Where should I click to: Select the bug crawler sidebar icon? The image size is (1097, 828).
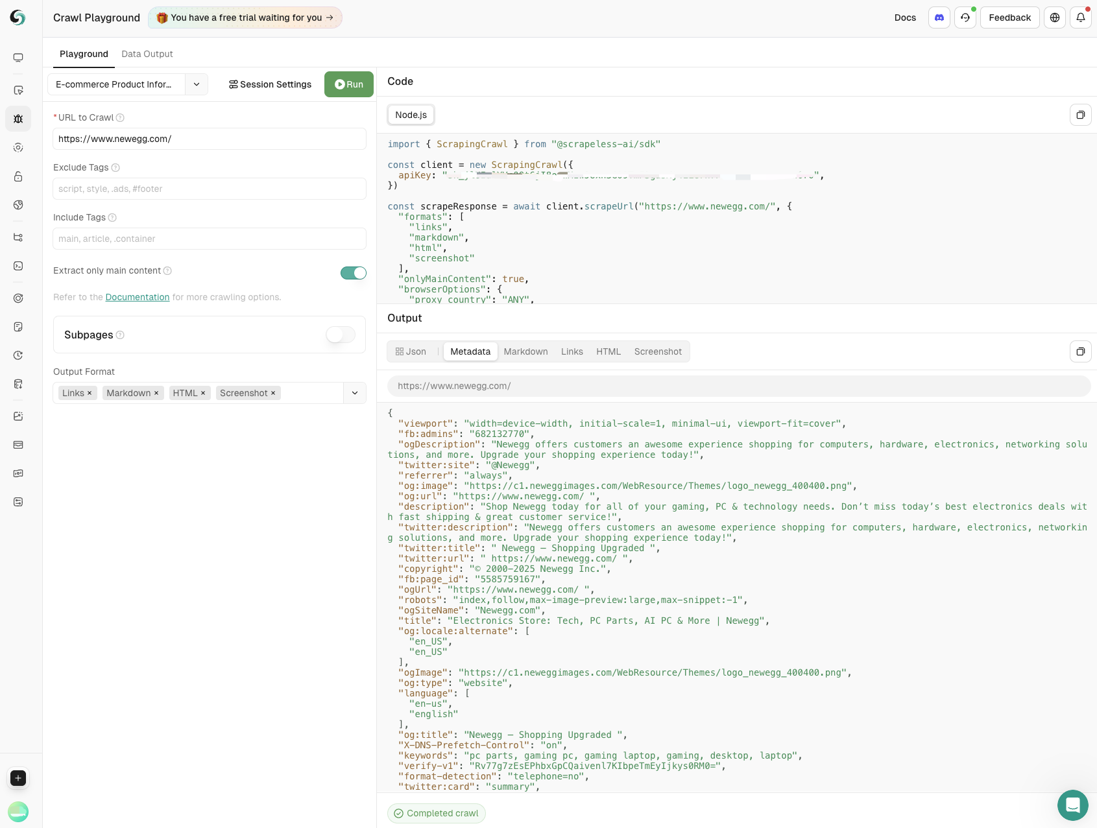pos(18,119)
